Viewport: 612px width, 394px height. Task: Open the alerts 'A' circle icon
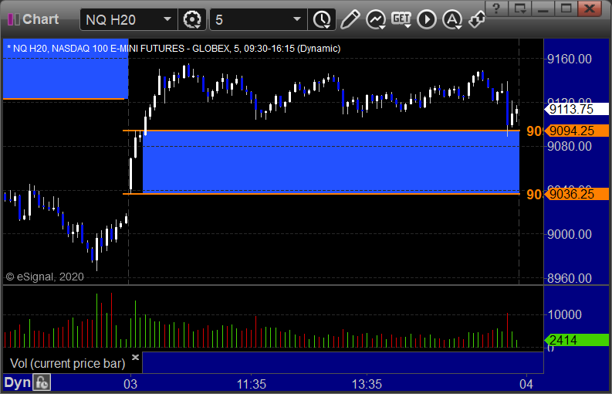coord(452,19)
